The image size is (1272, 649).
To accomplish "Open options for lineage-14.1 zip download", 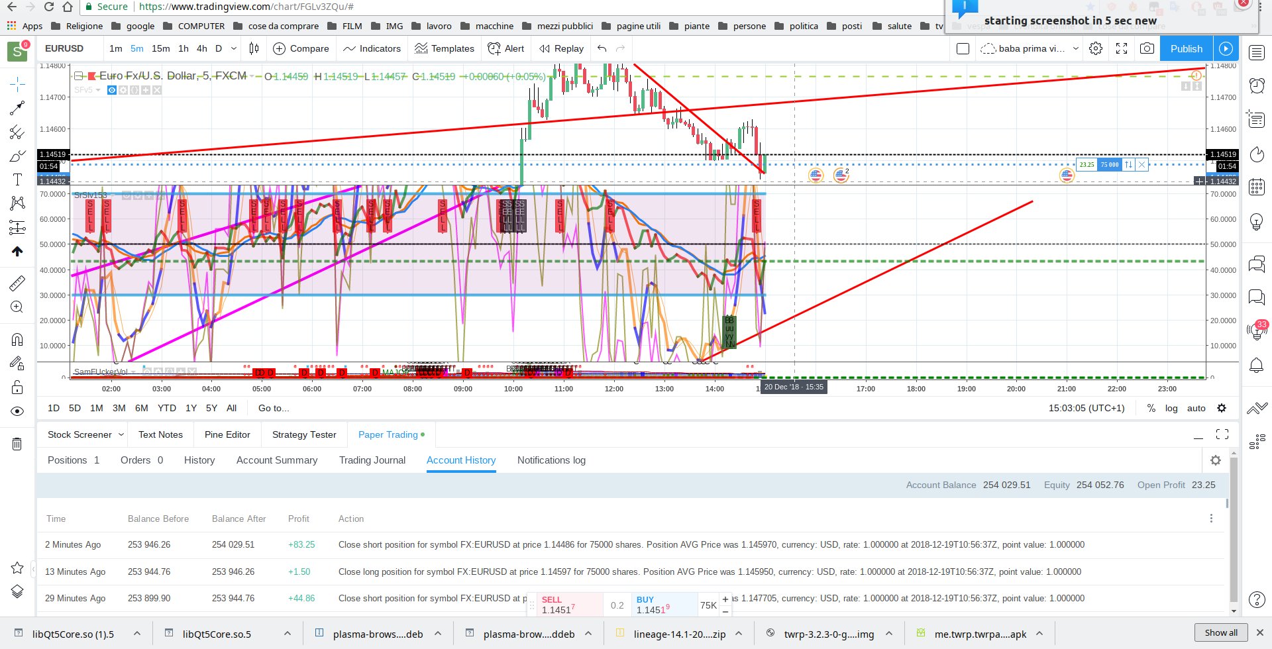I will [x=739, y=634].
